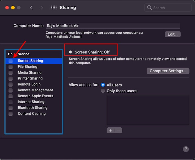Image resolution: width=195 pixels, height=160 pixels.
Task: Open help with the question mark button
Action: point(186,149)
